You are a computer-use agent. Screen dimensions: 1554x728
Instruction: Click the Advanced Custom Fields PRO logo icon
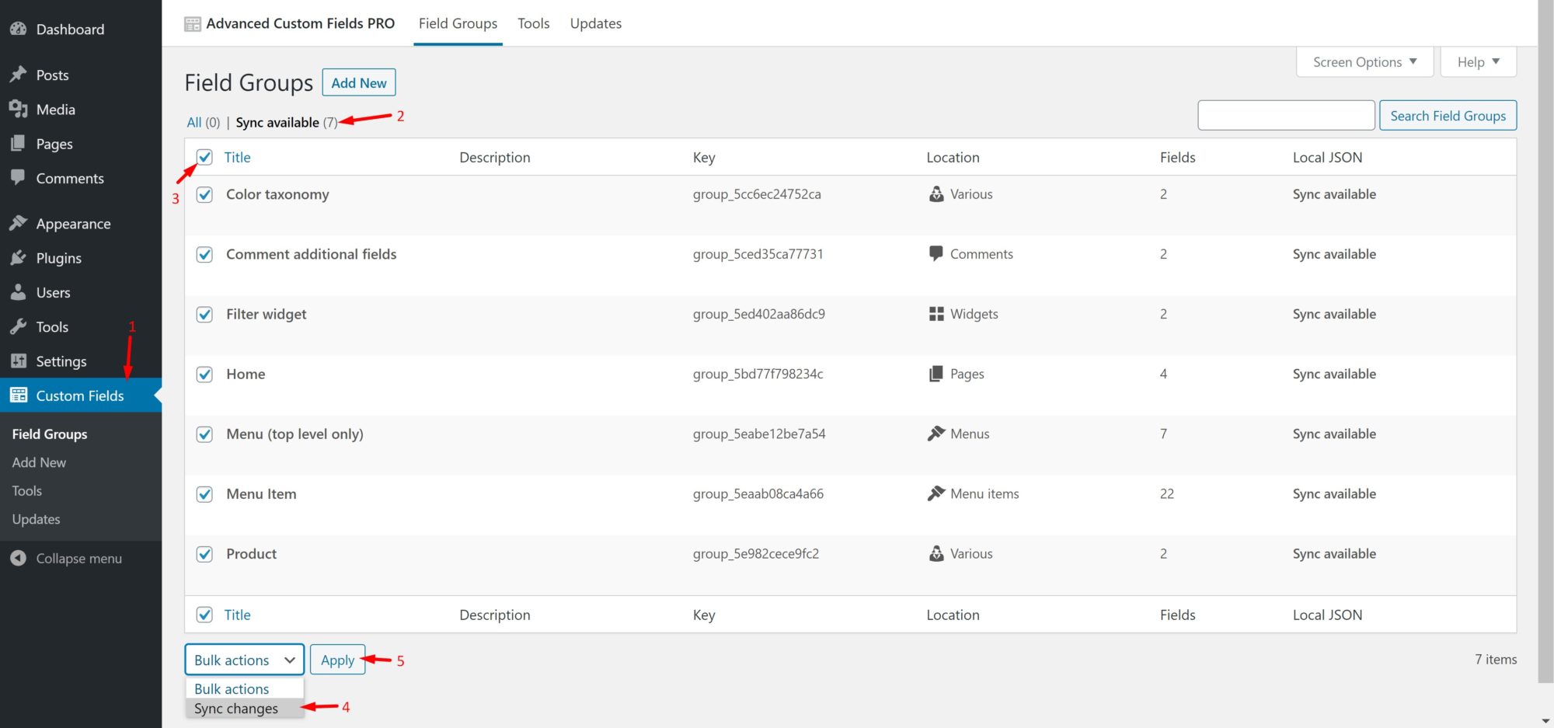click(192, 24)
